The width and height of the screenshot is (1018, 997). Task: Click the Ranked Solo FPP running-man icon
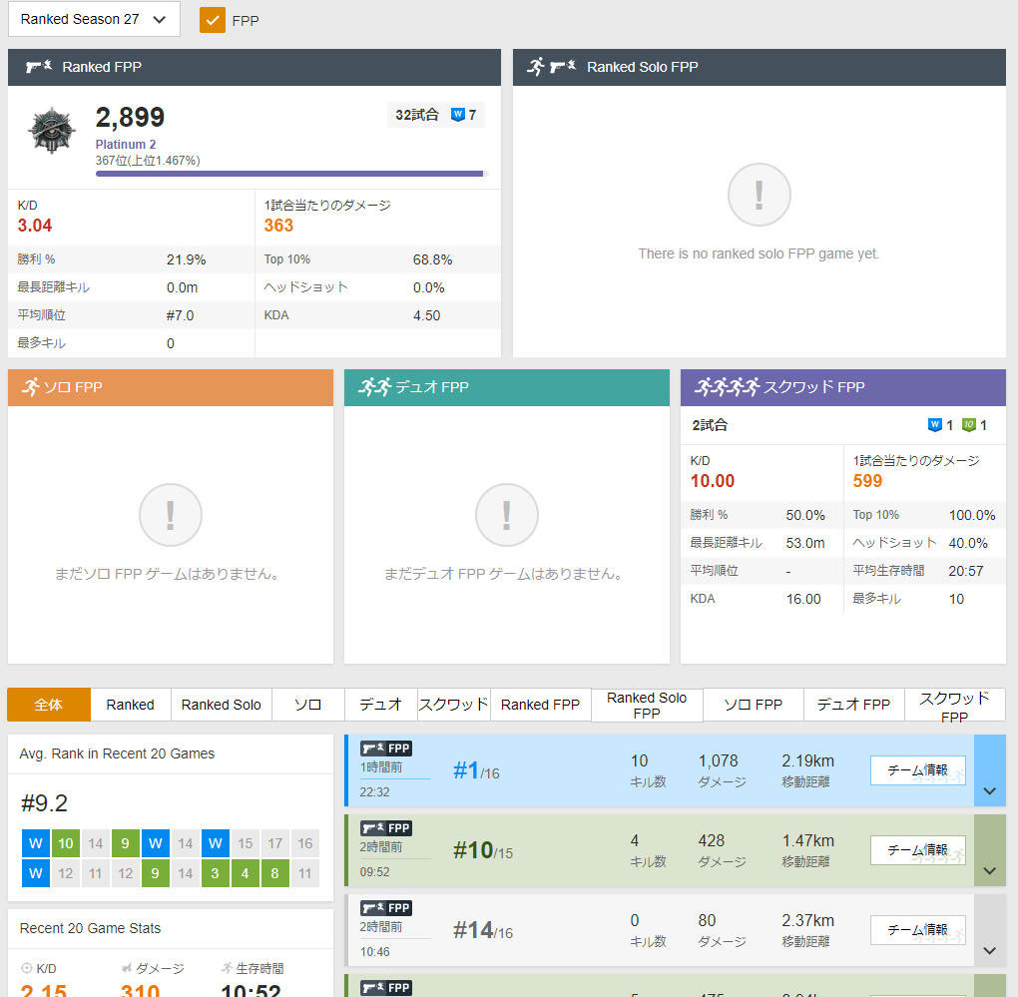536,67
